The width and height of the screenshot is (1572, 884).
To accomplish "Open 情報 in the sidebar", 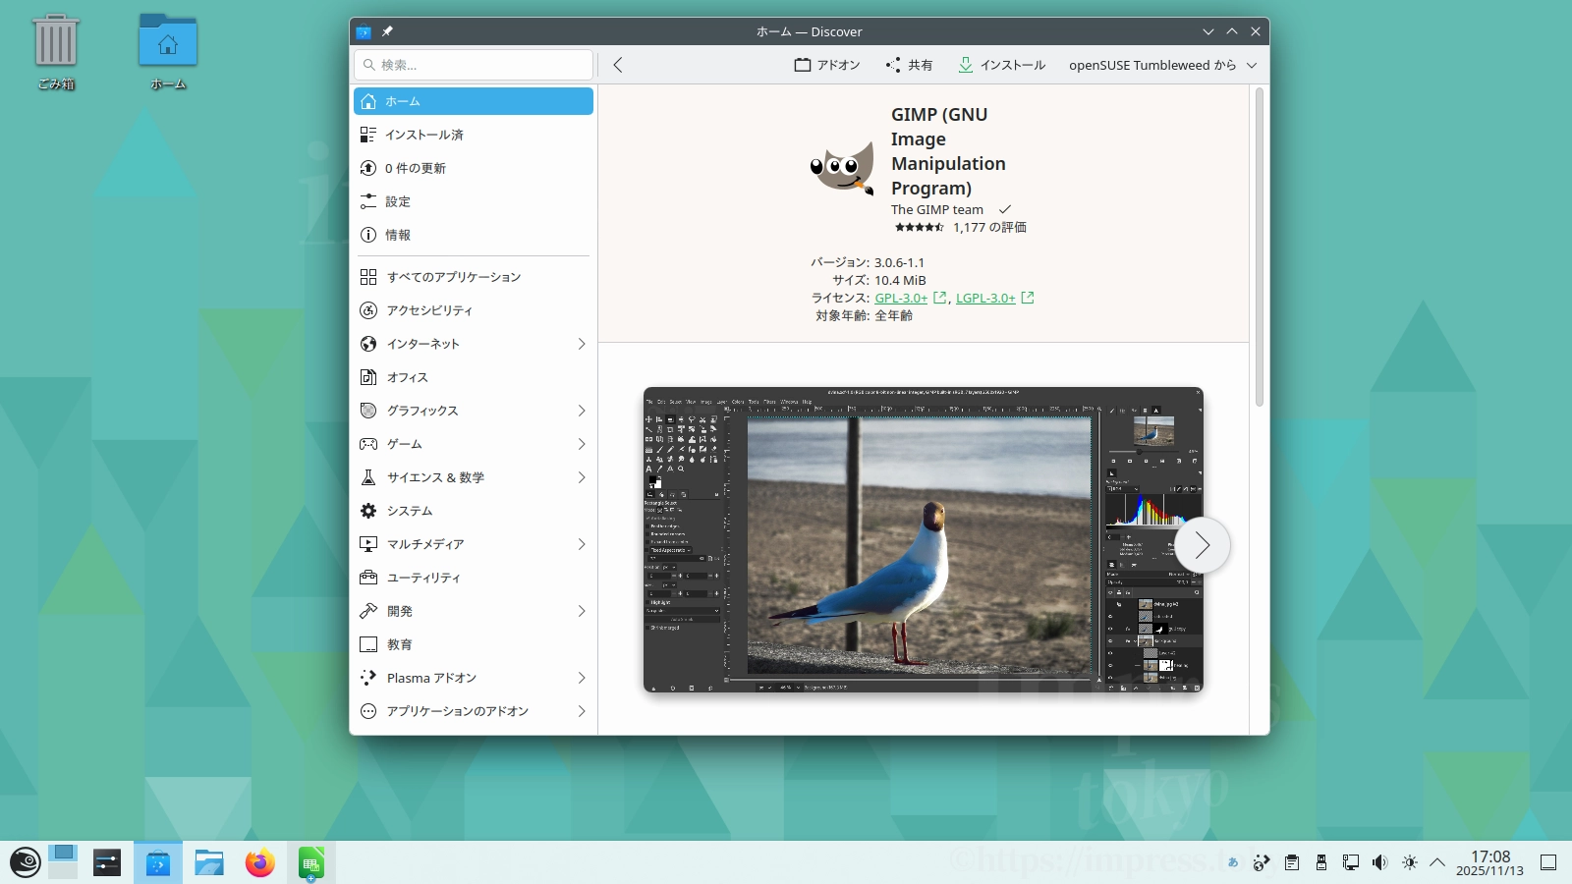I will pyautogui.click(x=474, y=235).
